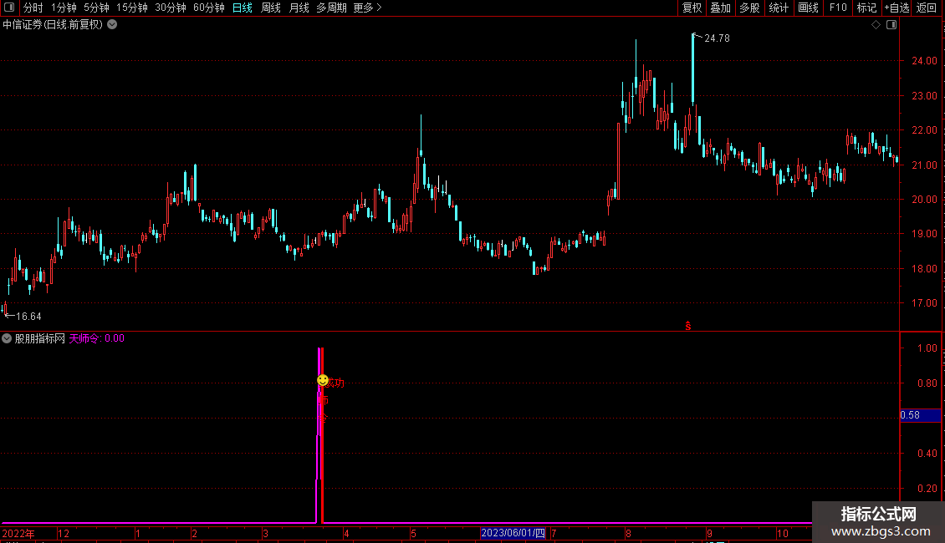This screenshot has width=945, height=543.
Task: Click the smiley signal icon in indicator
Action: coord(323,380)
